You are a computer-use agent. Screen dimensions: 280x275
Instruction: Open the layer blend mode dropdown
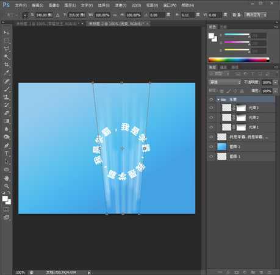point(225,82)
